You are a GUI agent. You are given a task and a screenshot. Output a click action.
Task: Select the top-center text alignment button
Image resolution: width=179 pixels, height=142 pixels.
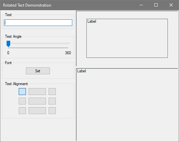[37, 91]
